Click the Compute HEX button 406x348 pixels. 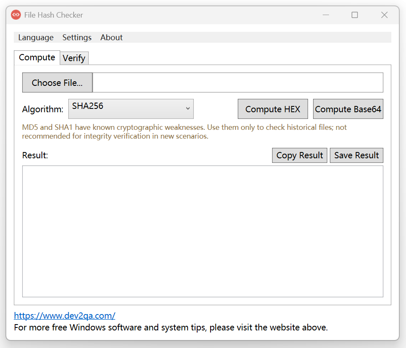pyautogui.click(x=272, y=109)
